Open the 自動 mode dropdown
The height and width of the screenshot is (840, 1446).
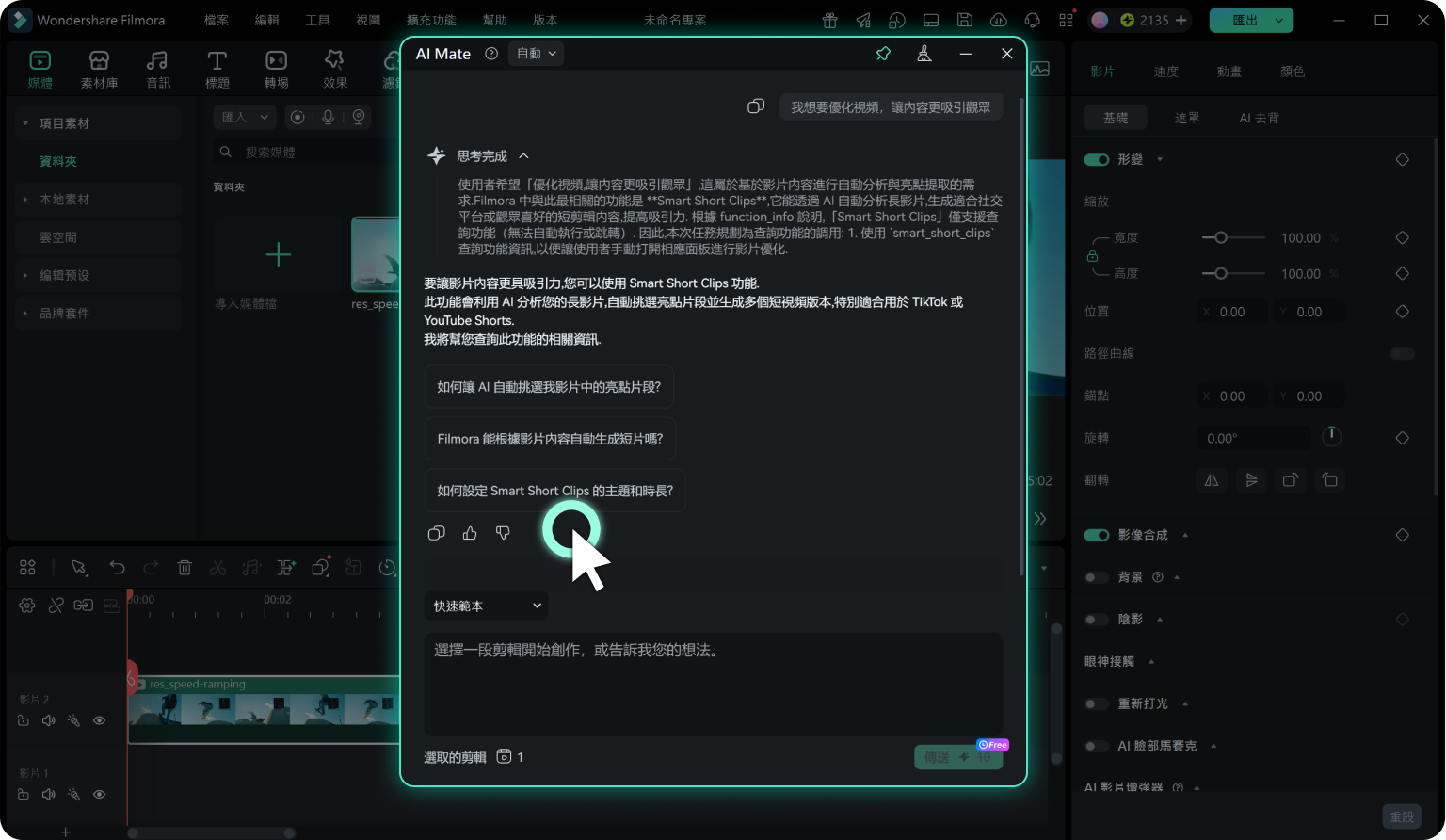point(536,54)
